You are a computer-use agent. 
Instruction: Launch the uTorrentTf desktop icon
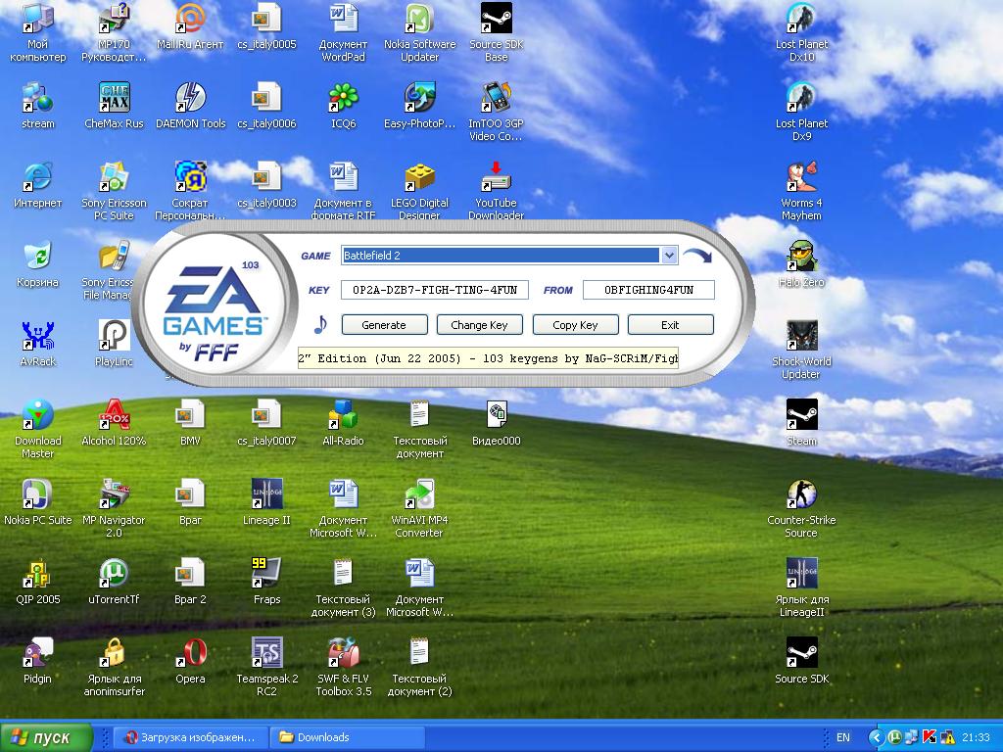coord(114,574)
